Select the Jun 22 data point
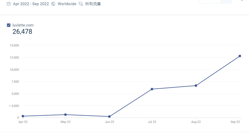249x133 pixels. point(109,117)
